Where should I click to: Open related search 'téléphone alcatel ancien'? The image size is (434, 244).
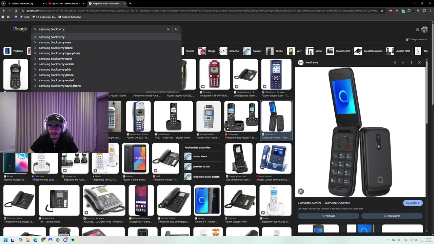coord(202,177)
